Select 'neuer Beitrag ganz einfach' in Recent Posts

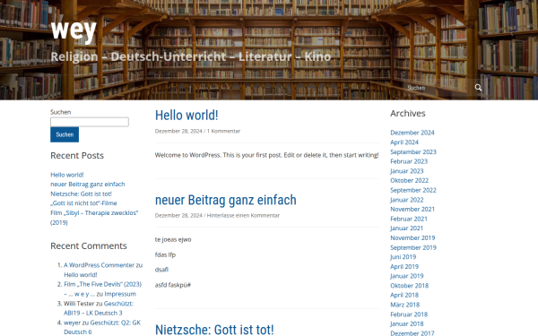click(x=88, y=184)
